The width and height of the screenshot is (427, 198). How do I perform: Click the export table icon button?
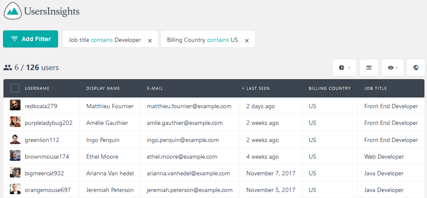click(369, 68)
